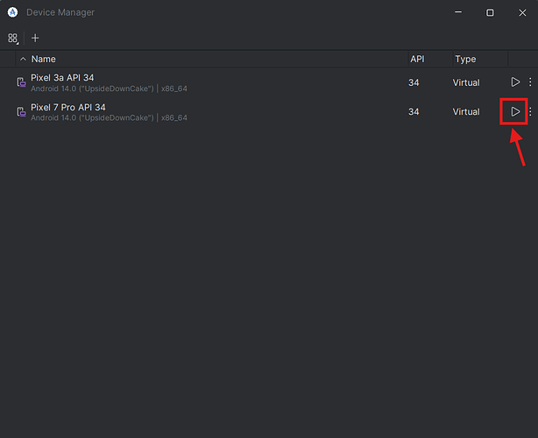Start the Pixel 7 Pro API 34 emulator
Viewport: 538px width, 438px height.
515,112
